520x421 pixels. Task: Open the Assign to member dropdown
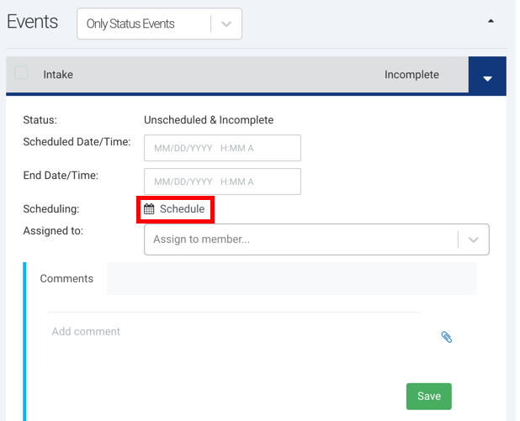coord(303,239)
